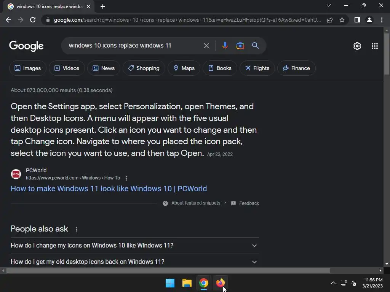
Task: Open the PCWorld result options menu
Action: pos(126,178)
